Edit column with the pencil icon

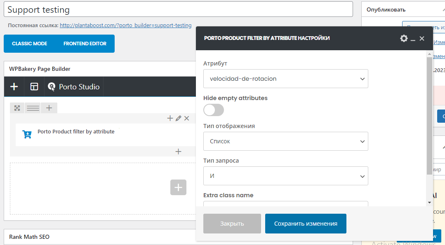point(178,119)
